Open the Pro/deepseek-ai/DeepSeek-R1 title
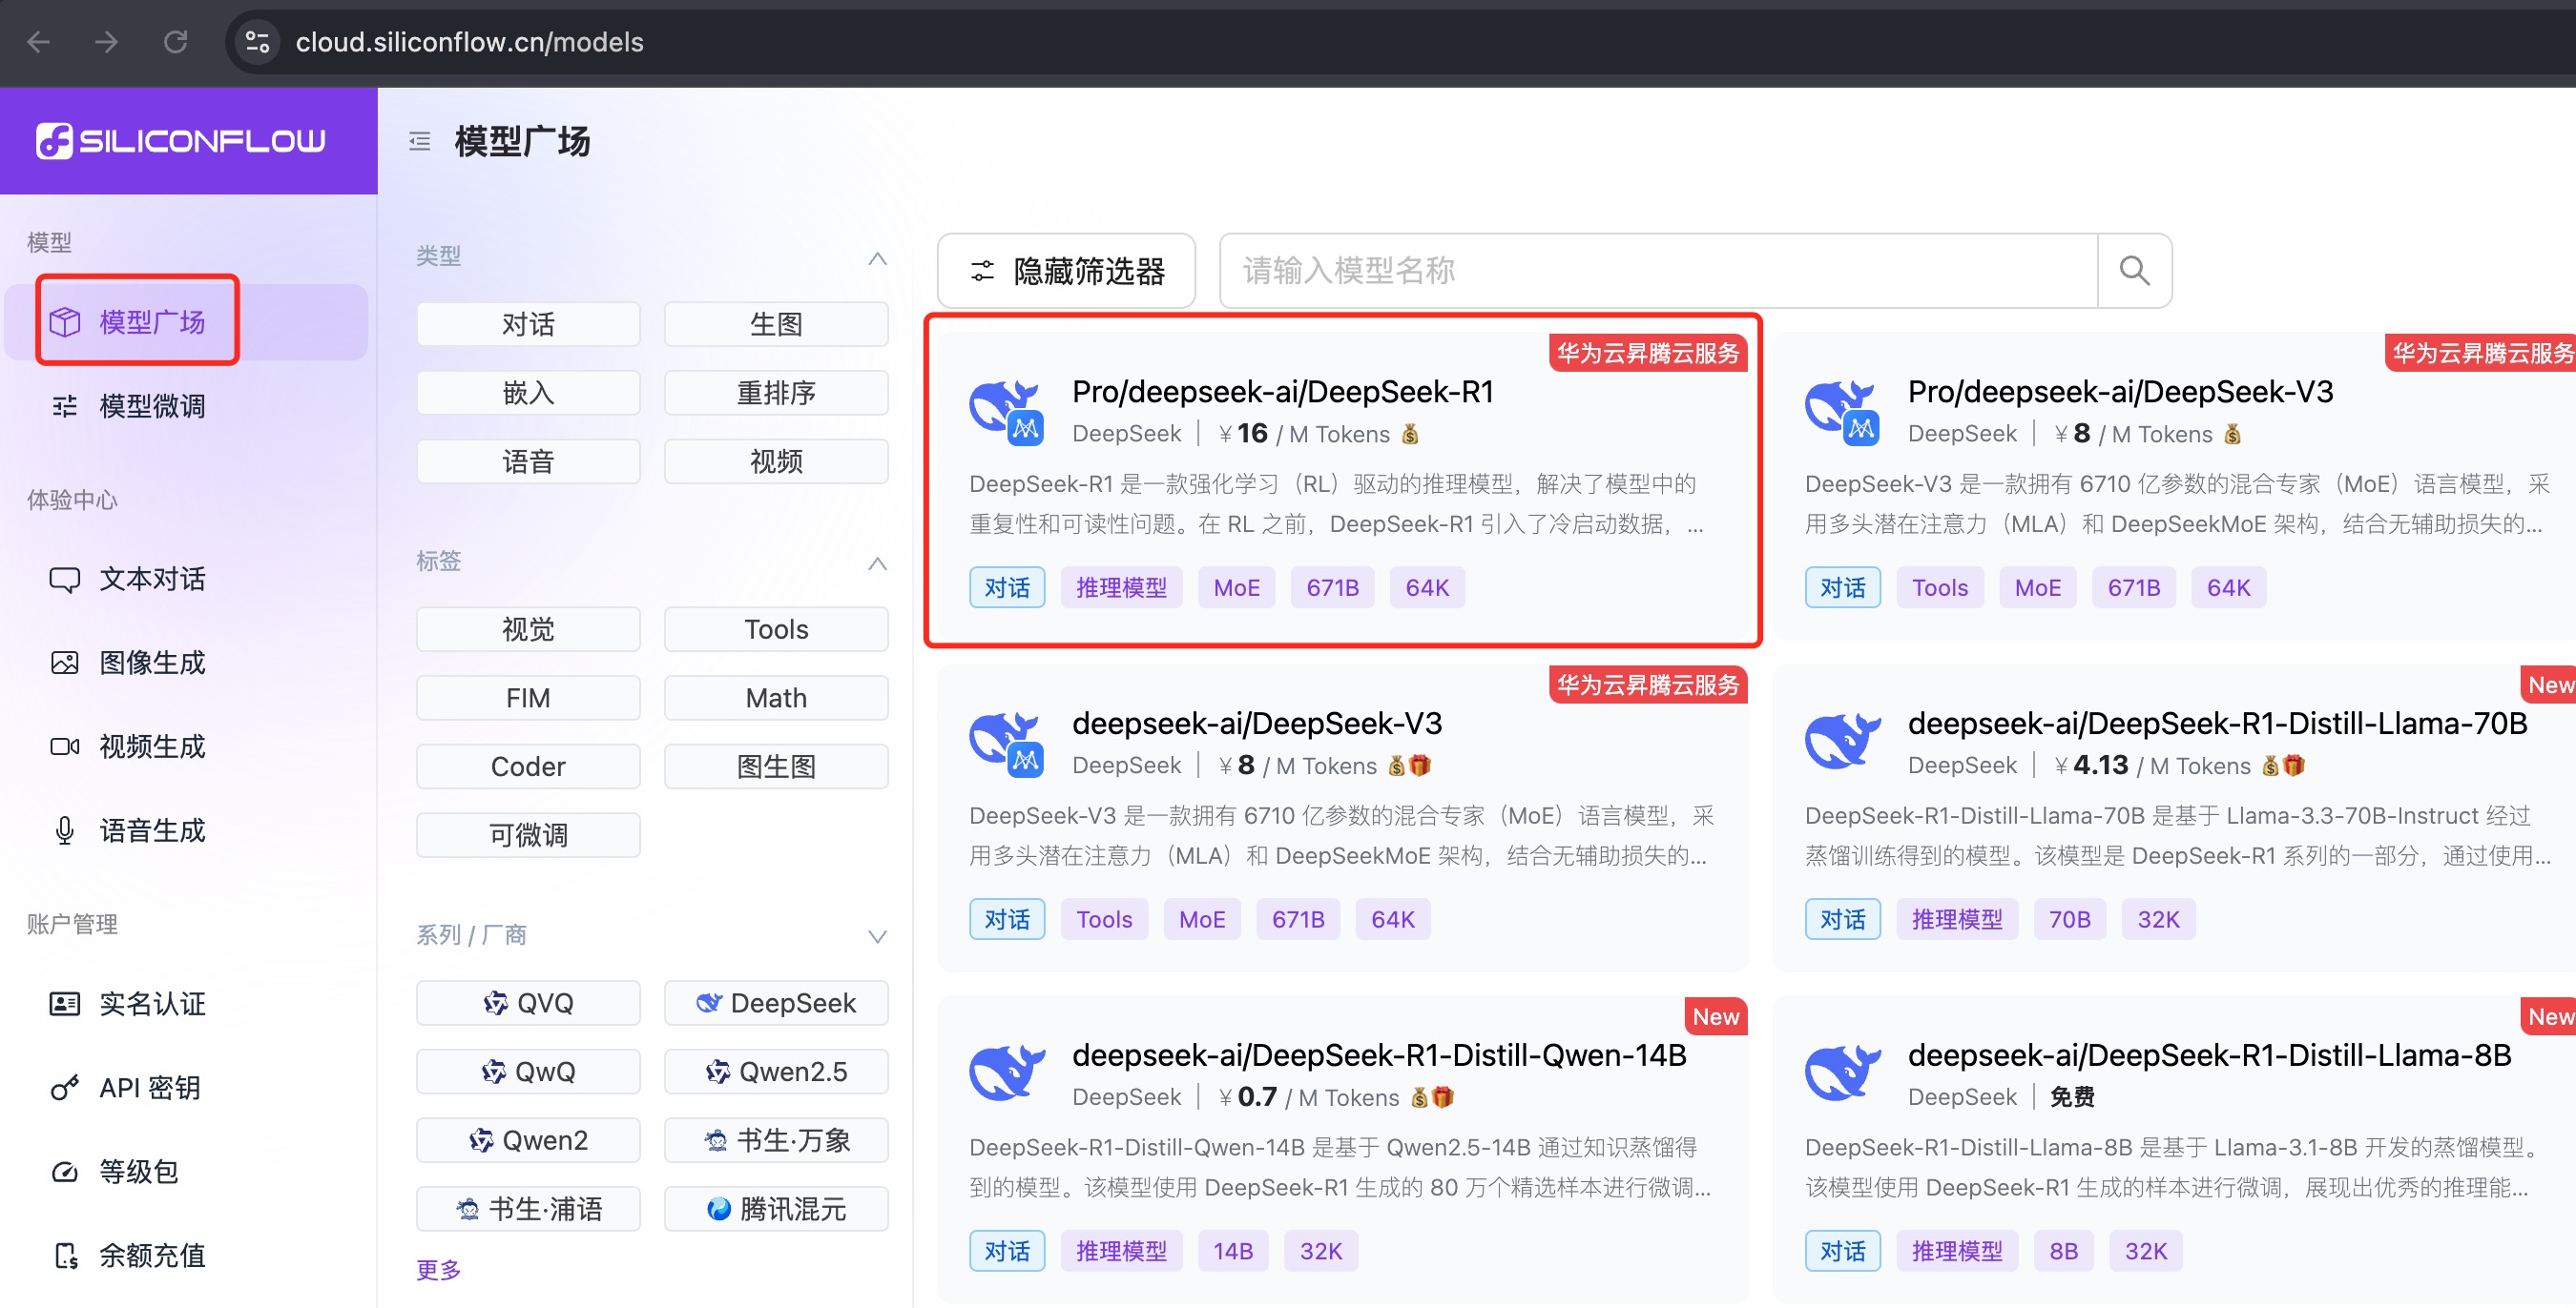2576x1308 pixels. click(1282, 392)
